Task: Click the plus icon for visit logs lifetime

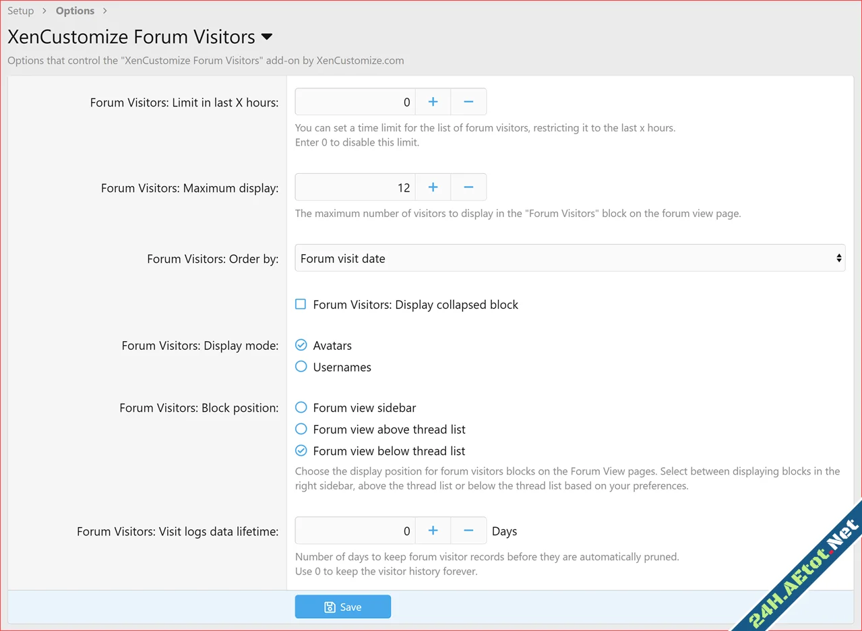Action: coord(432,531)
